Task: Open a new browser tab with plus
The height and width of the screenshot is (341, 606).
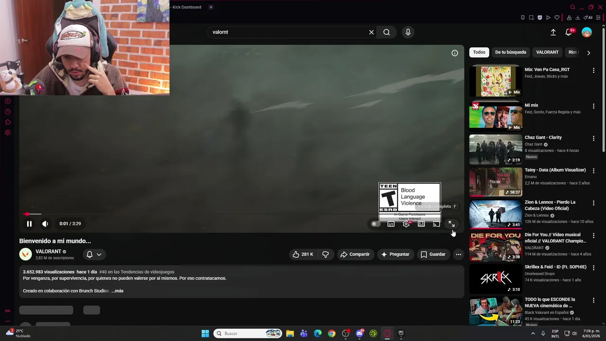Action: (211, 7)
